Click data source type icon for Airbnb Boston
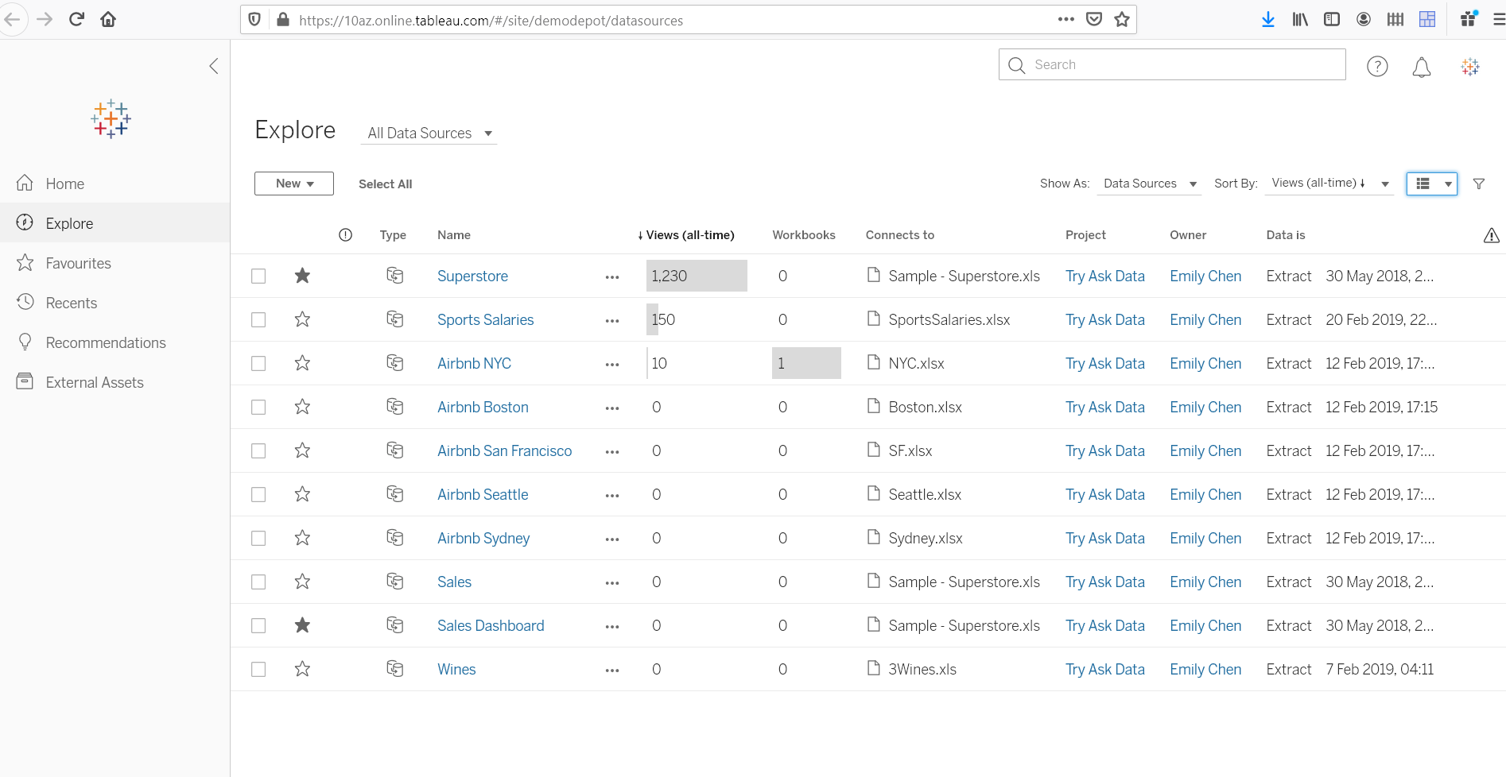 tap(394, 407)
